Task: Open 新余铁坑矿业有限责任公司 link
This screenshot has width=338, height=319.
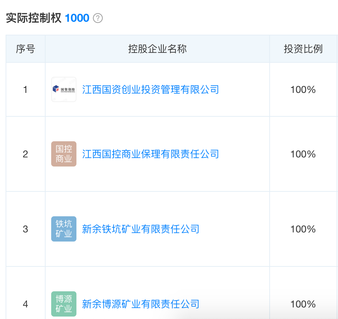Action: coord(141,229)
